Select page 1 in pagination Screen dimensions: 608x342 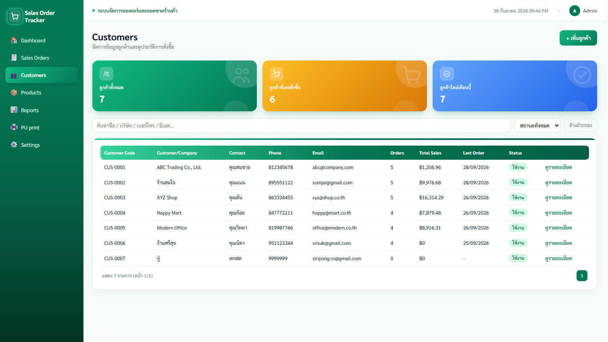(582, 276)
